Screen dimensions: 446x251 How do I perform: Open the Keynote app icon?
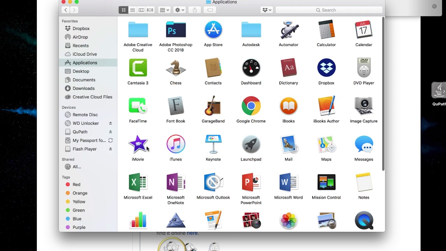pyautogui.click(x=213, y=144)
